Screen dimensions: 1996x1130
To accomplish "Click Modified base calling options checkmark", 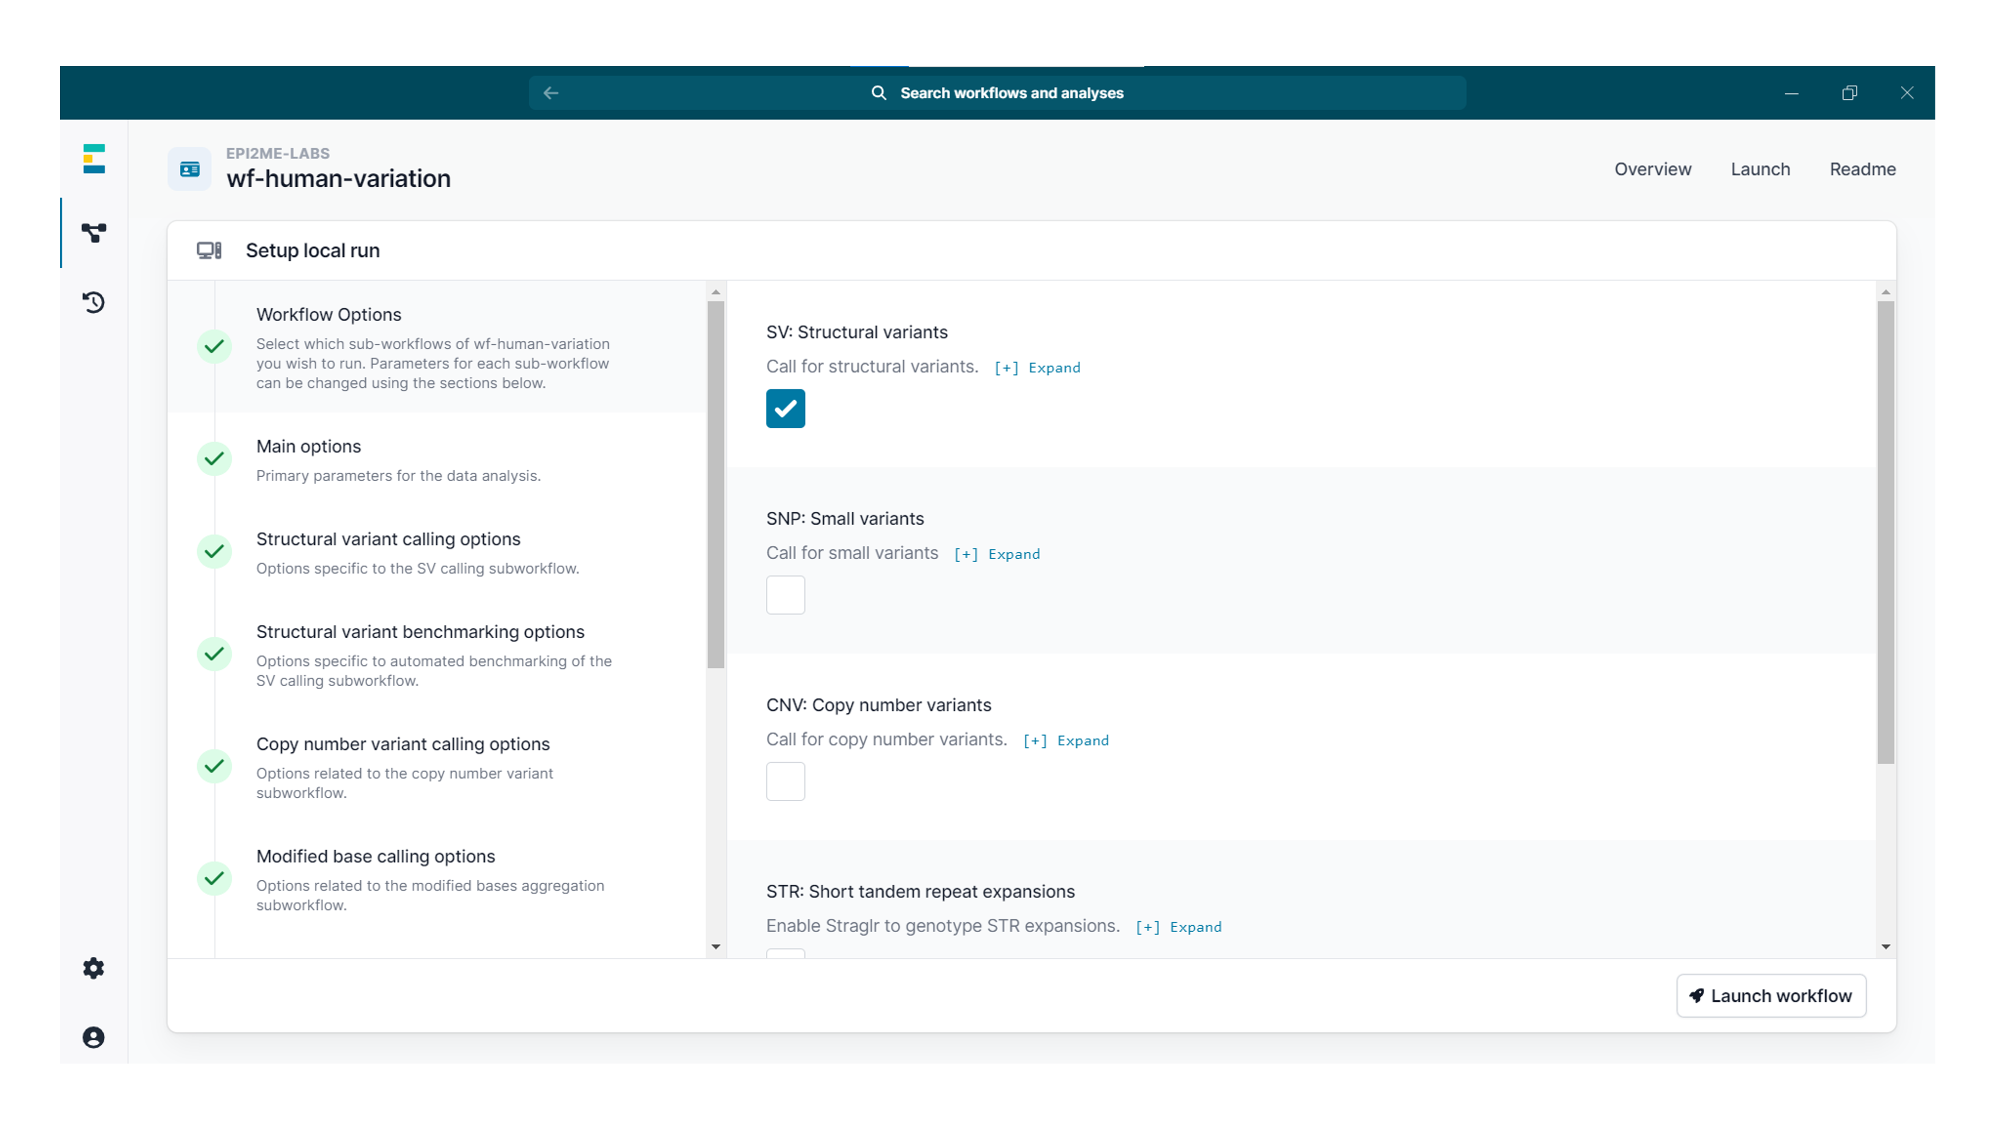I will 214,879.
